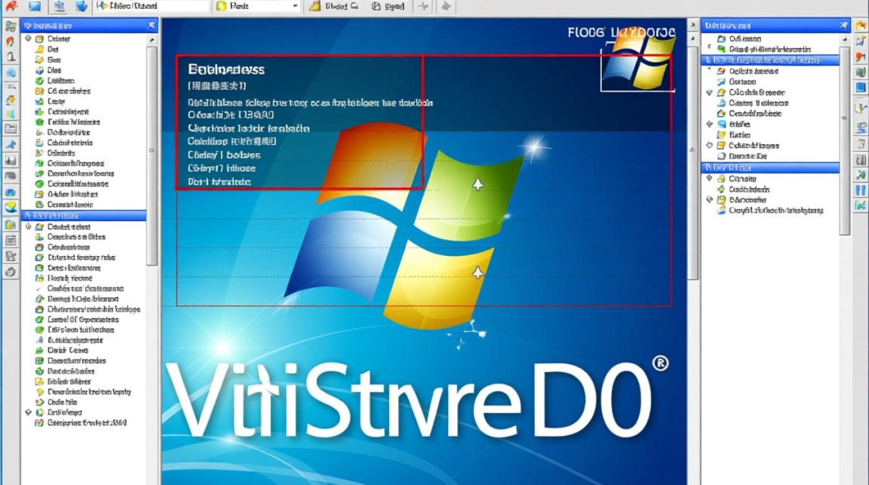This screenshot has width=869, height=485.
Task: Click the red icon at the far left of the top toolbar
Action: click(x=11, y=6)
